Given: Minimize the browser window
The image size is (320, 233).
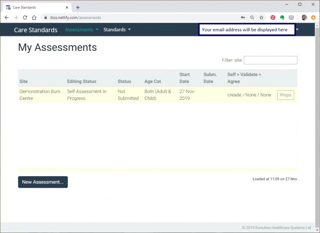Looking at the screenshot, I should 286,4.
